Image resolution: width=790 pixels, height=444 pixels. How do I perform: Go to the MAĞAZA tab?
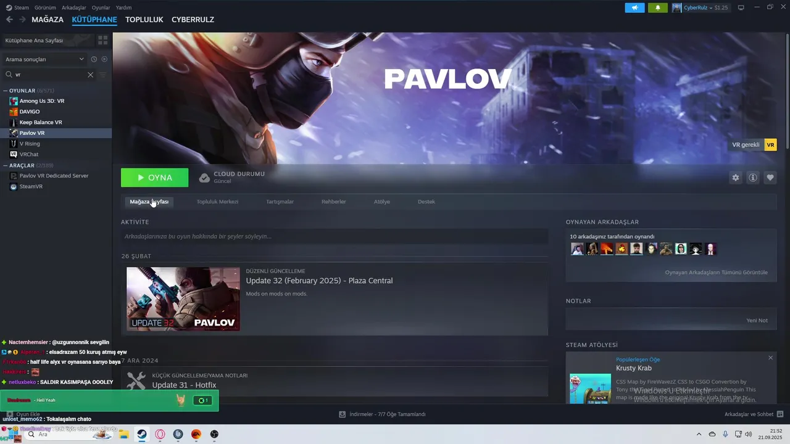coord(48,20)
